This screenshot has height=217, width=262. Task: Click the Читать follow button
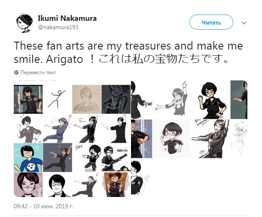coord(211,22)
